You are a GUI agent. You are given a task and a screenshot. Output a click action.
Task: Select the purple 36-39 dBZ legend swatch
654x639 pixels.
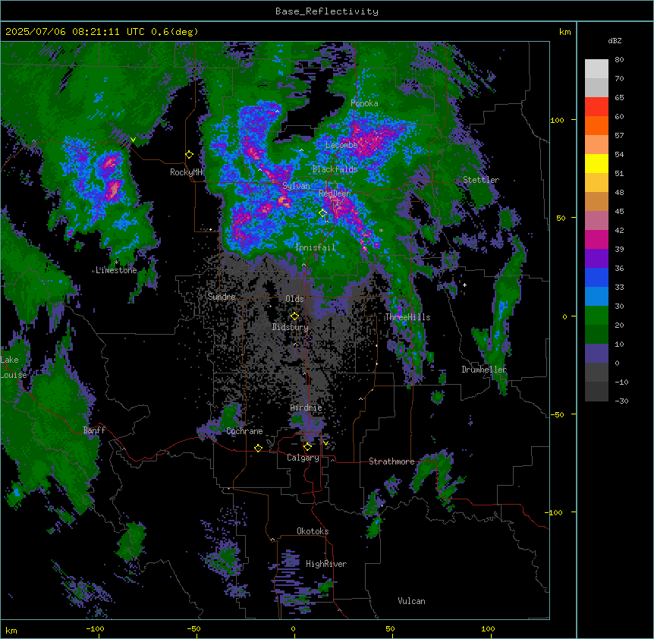click(x=596, y=259)
